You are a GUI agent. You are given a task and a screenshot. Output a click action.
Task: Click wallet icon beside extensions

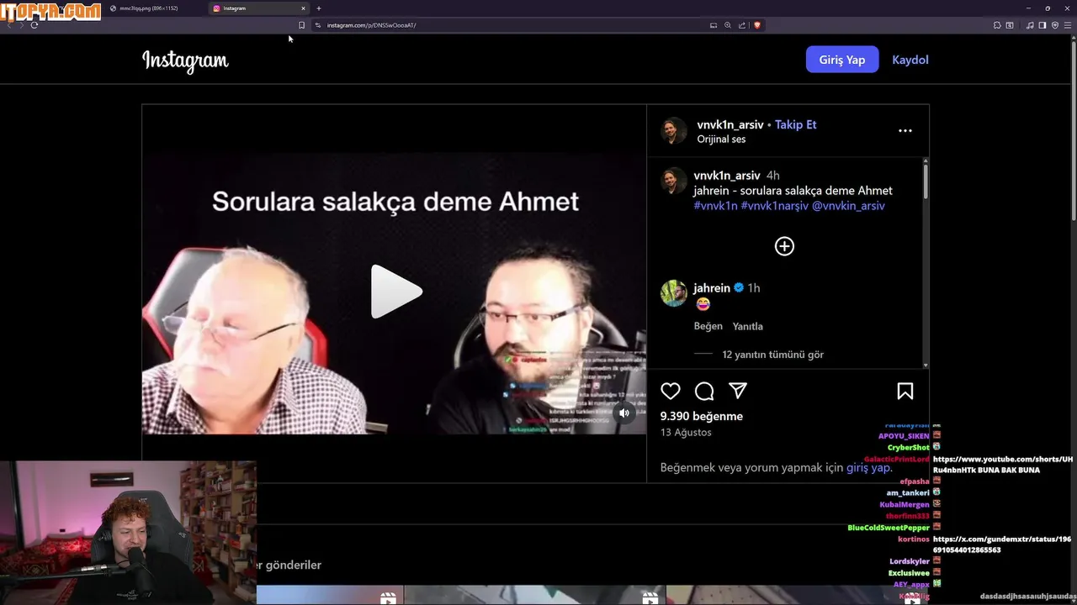click(x=1010, y=25)
